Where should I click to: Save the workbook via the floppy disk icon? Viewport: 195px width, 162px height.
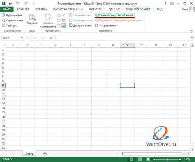(11, 3)
